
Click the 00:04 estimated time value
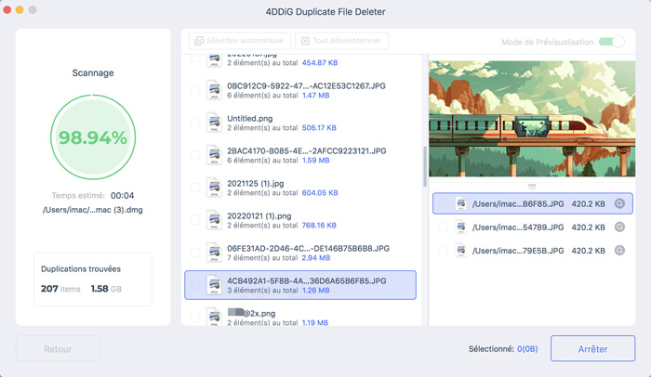(x=122, y=195)
